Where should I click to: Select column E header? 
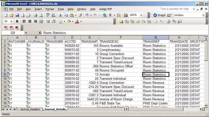click(x=89, y=37)
